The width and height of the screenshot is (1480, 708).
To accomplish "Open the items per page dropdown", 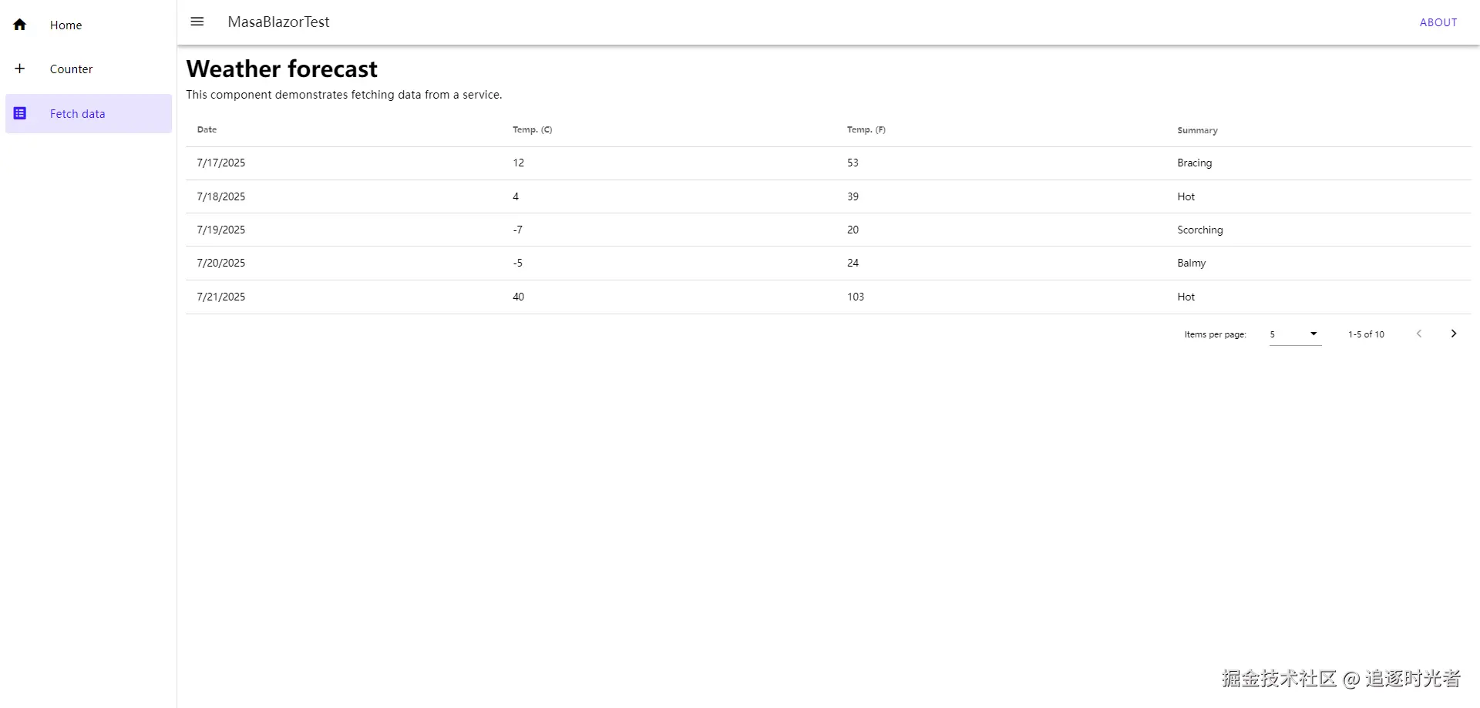I will tap(1295, 334).
